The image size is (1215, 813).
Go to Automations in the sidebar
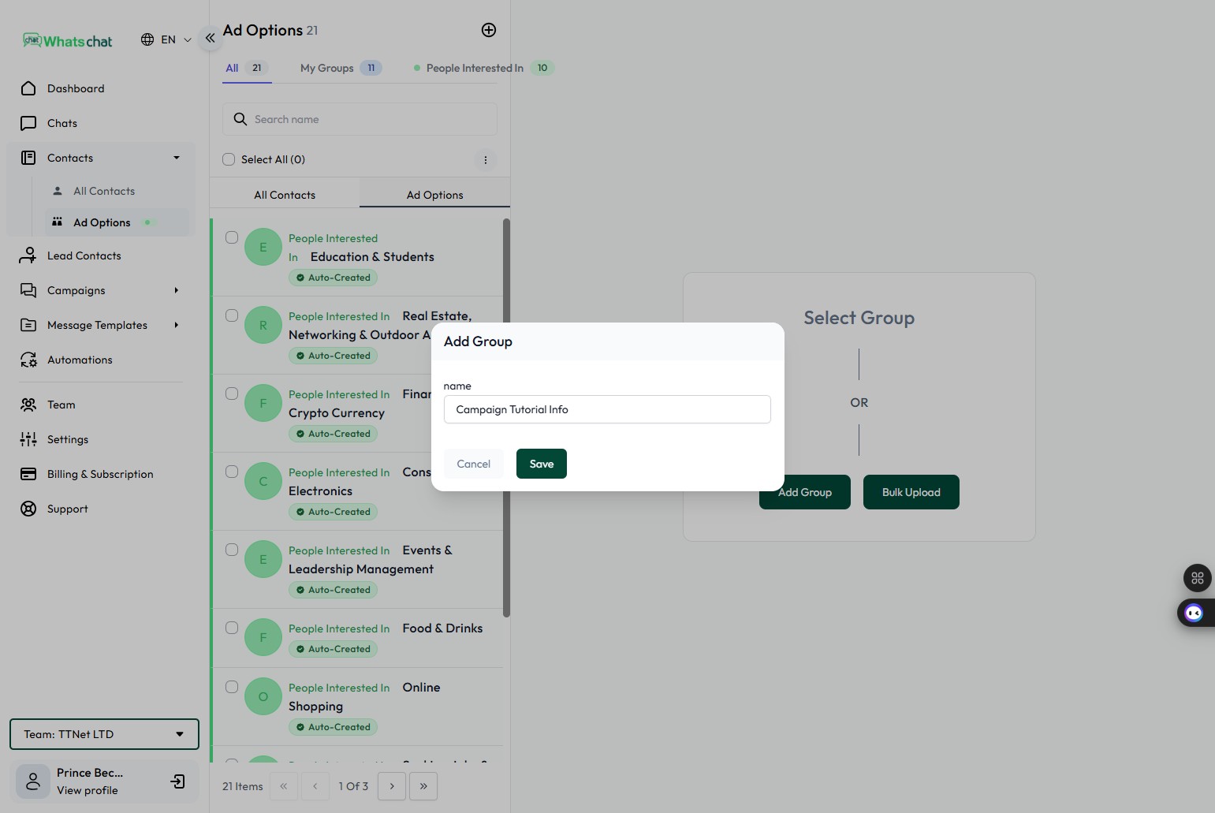[x=80, y=360]
